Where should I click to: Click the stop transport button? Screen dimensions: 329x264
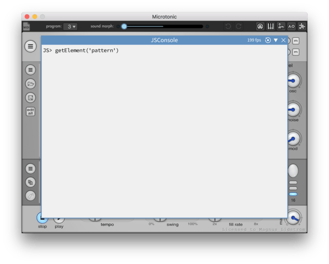coord(42,219)
